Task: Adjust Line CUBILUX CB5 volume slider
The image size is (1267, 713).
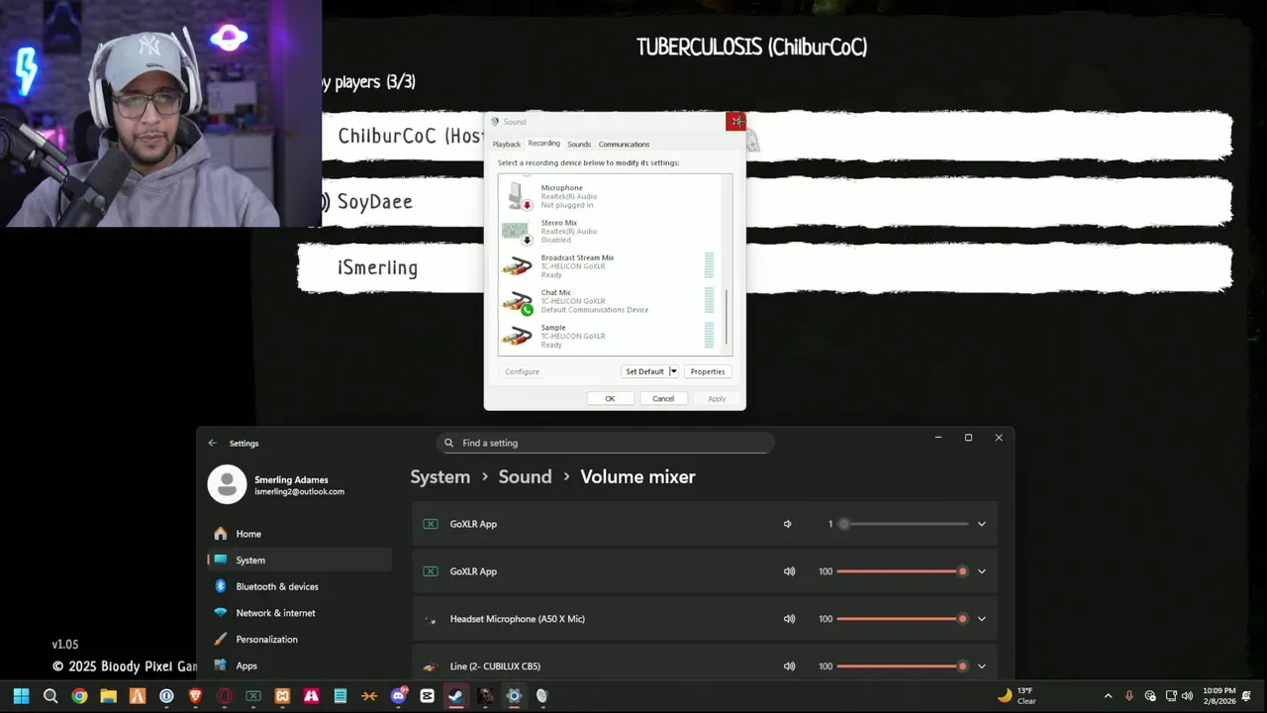Action: (x=903, y=666)
